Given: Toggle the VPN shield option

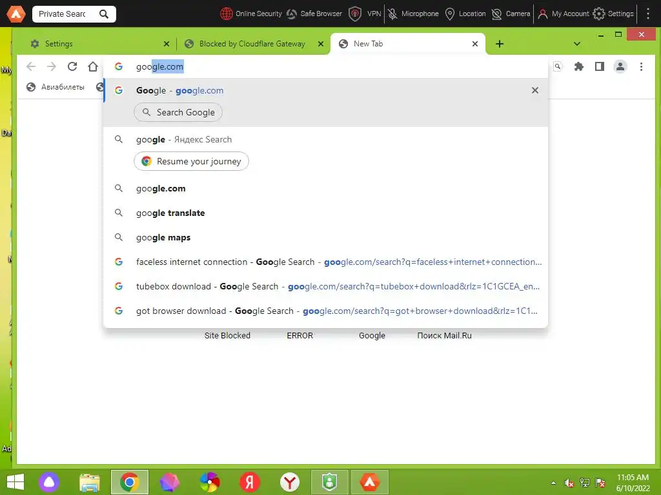Looking at the screenshot, I should 365,14.
